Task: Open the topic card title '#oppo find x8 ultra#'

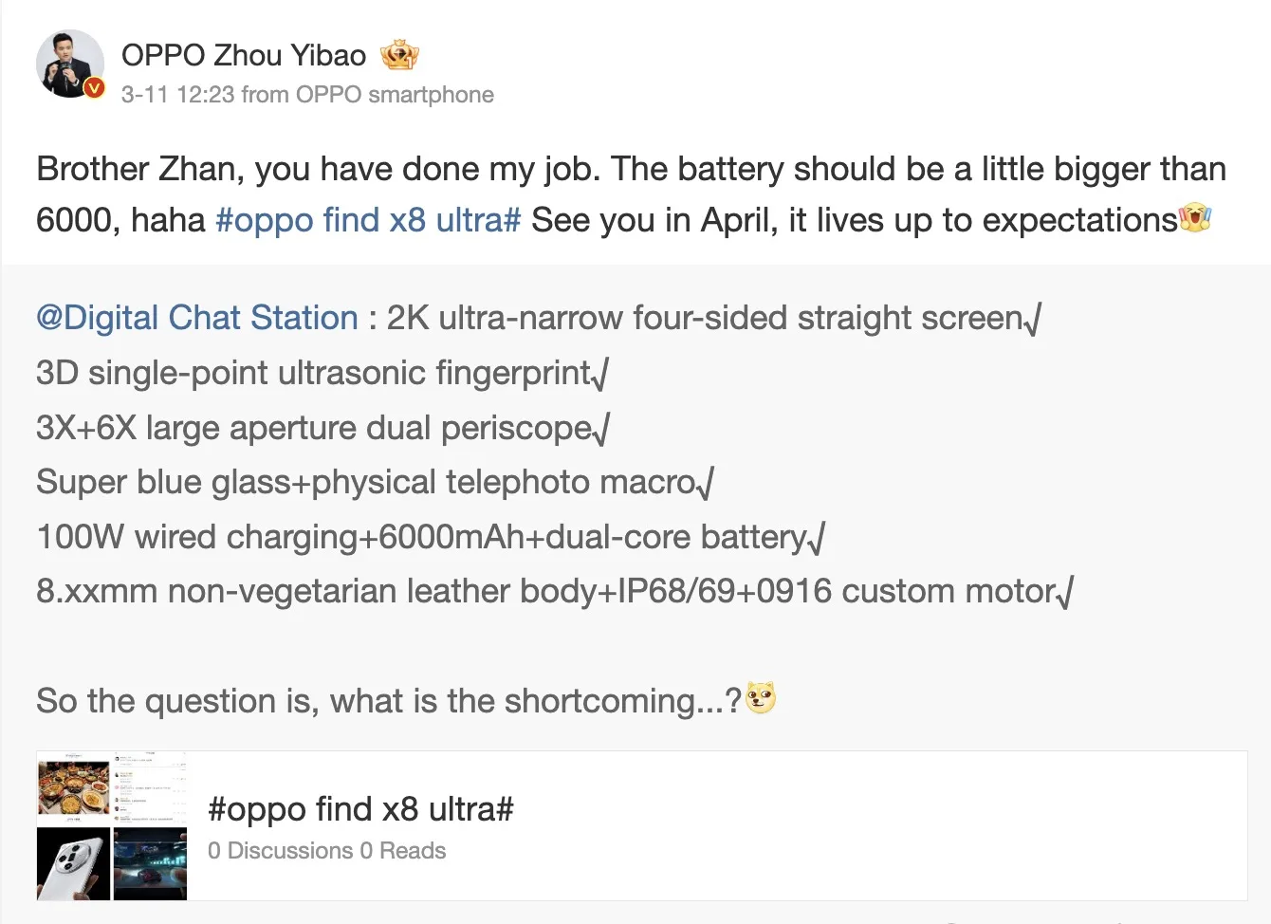Action: 360,809
